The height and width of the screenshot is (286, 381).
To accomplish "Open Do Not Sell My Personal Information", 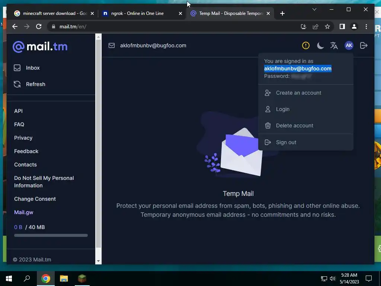I will click(44, 182).
